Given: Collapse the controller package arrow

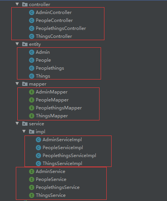Looking at the screenshot, I should click(x=17, y=4).
